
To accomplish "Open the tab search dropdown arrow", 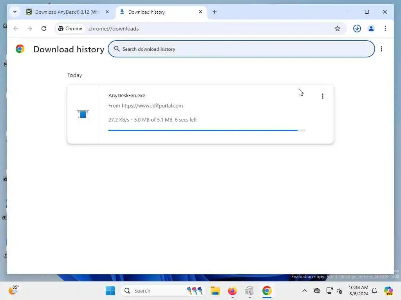I will (x=15, y=12).
